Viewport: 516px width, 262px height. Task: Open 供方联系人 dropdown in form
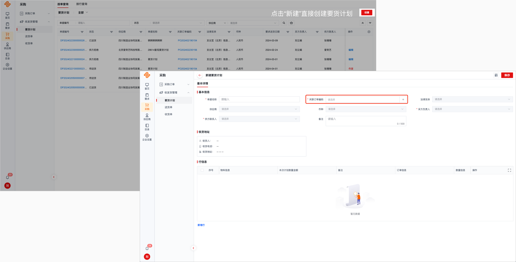pyautogui.click(x=259, y=119)
